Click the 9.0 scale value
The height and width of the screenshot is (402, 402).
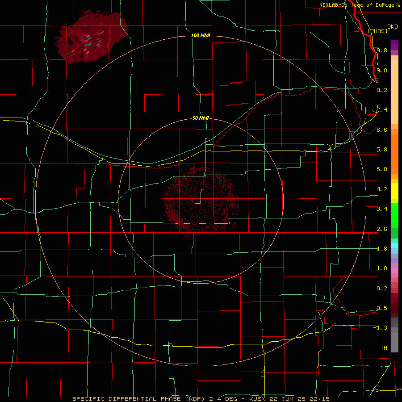382,70
